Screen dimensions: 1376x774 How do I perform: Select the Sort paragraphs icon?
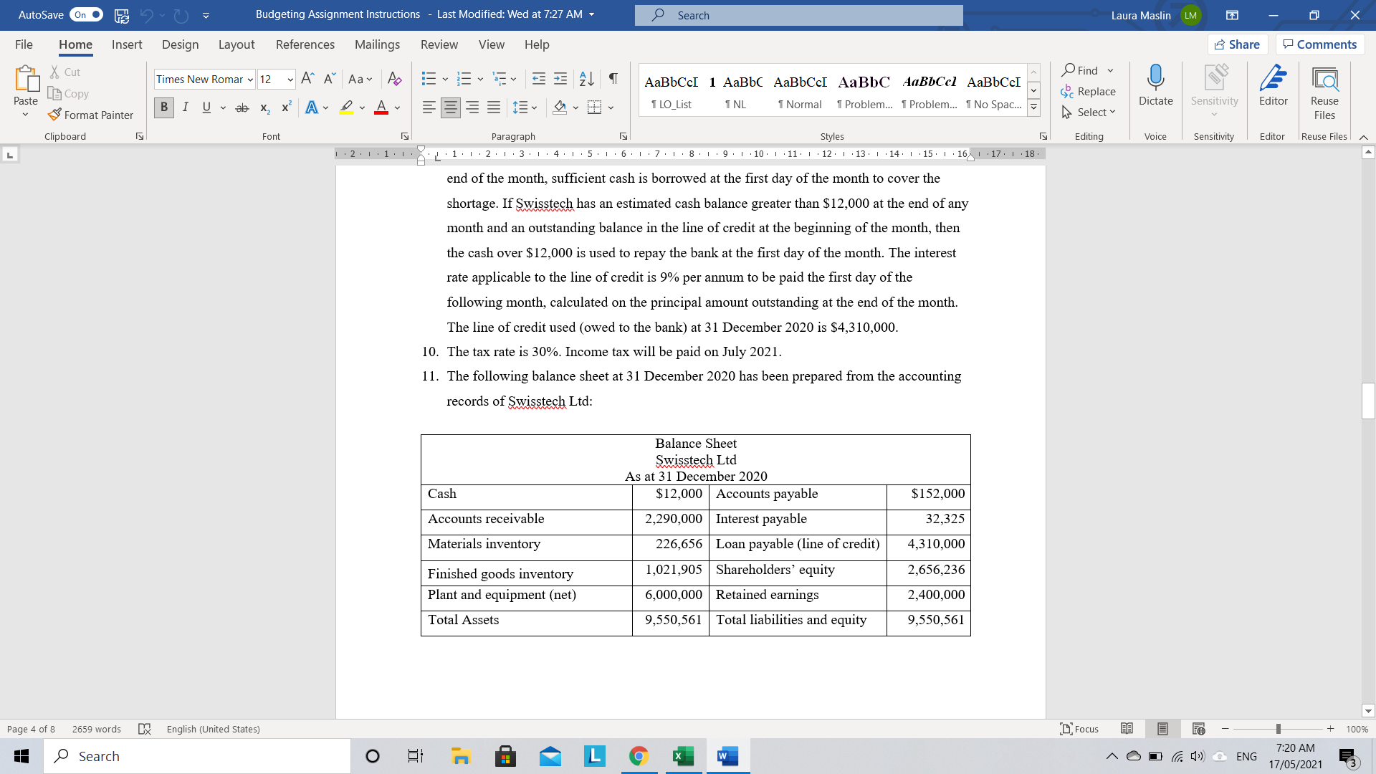[x=586, y=79]
